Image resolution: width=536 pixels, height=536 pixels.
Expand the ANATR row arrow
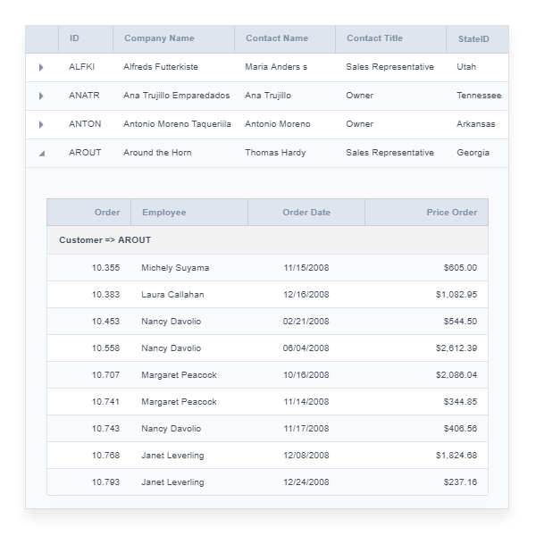point(41,96)
